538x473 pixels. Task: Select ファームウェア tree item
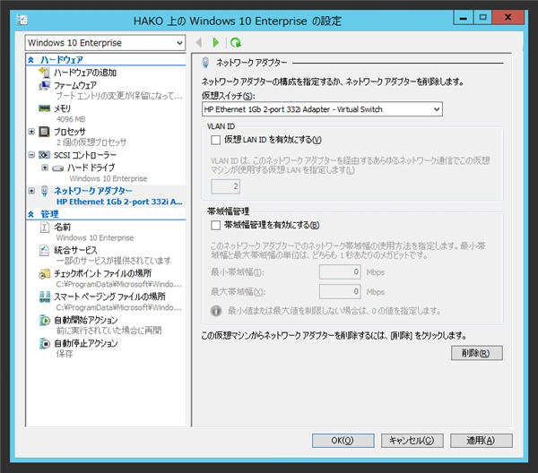pyautogui.click(x=74, y=85)
